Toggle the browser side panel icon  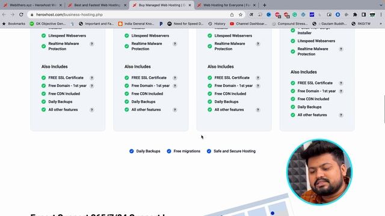[x=363, y=14]
